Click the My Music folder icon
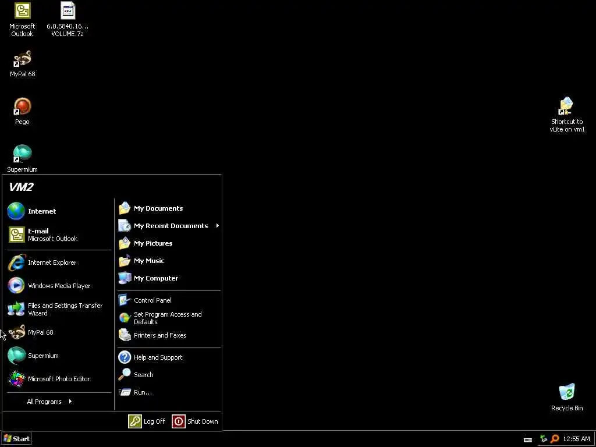Viewport: 596px width, 447px height. [125, 261]
